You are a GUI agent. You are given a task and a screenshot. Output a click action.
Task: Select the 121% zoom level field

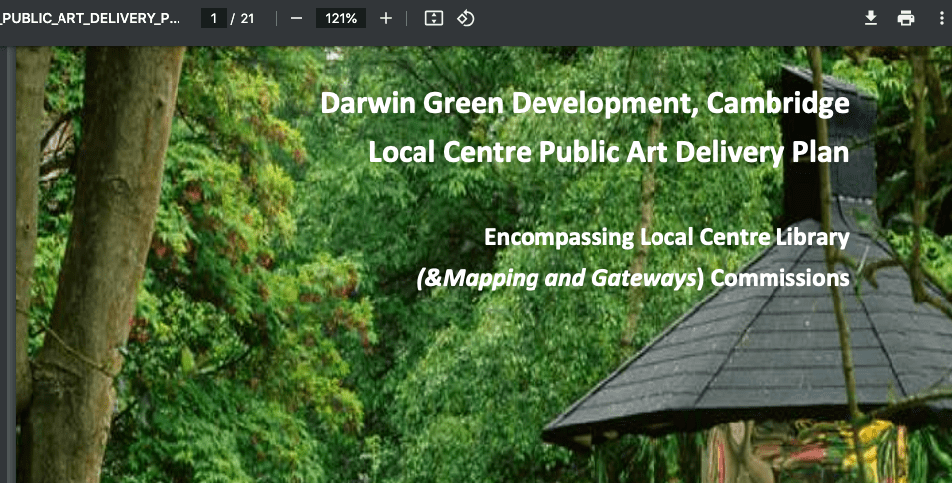pos(340,18)
